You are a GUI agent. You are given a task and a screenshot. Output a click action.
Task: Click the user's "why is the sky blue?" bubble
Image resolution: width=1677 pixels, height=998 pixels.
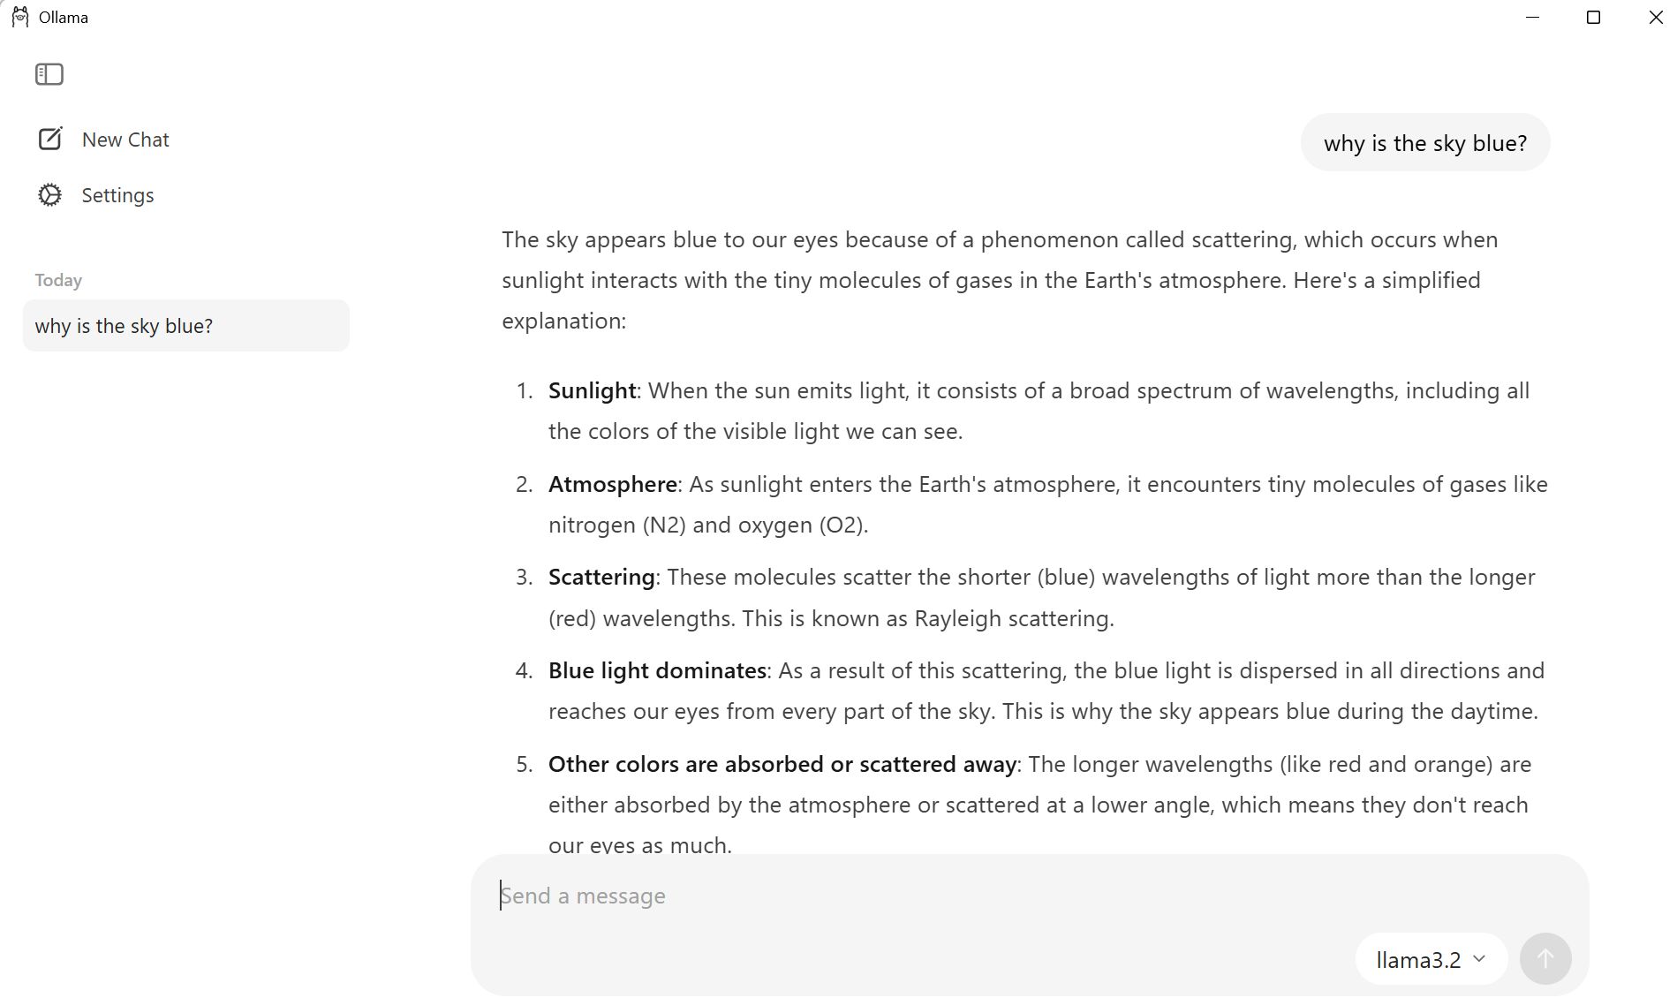(x=1424, y=143)
